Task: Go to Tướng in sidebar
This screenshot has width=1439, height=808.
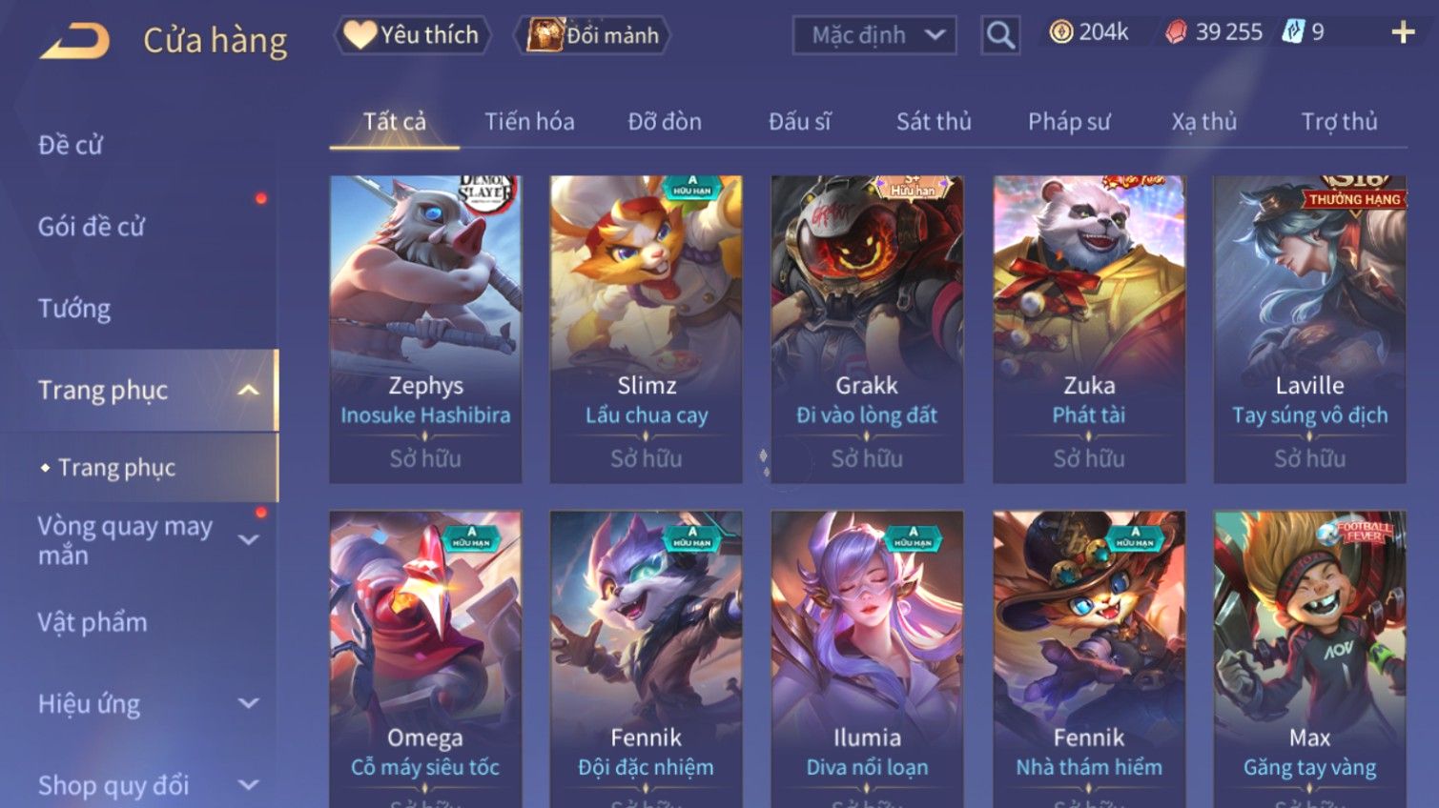Action: click(x=74, y=309)
